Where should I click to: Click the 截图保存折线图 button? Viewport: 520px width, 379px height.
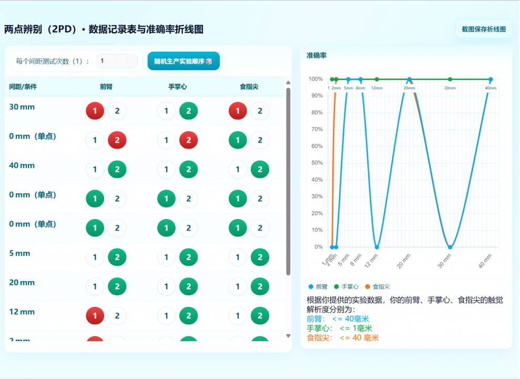(483, 29)
